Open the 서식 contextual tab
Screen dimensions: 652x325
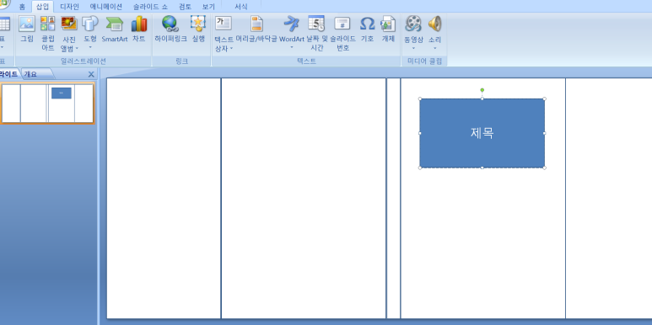[240, 7]
